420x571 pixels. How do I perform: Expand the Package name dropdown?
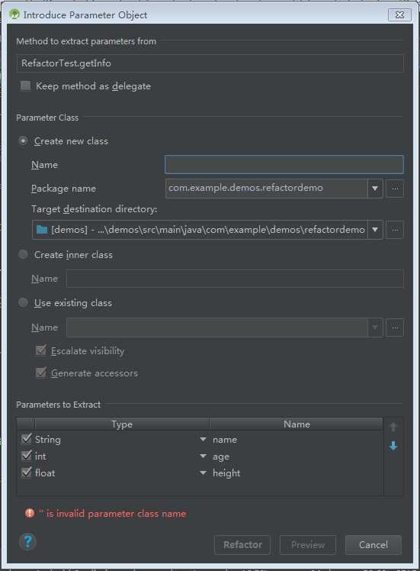(x=375, y=189)
